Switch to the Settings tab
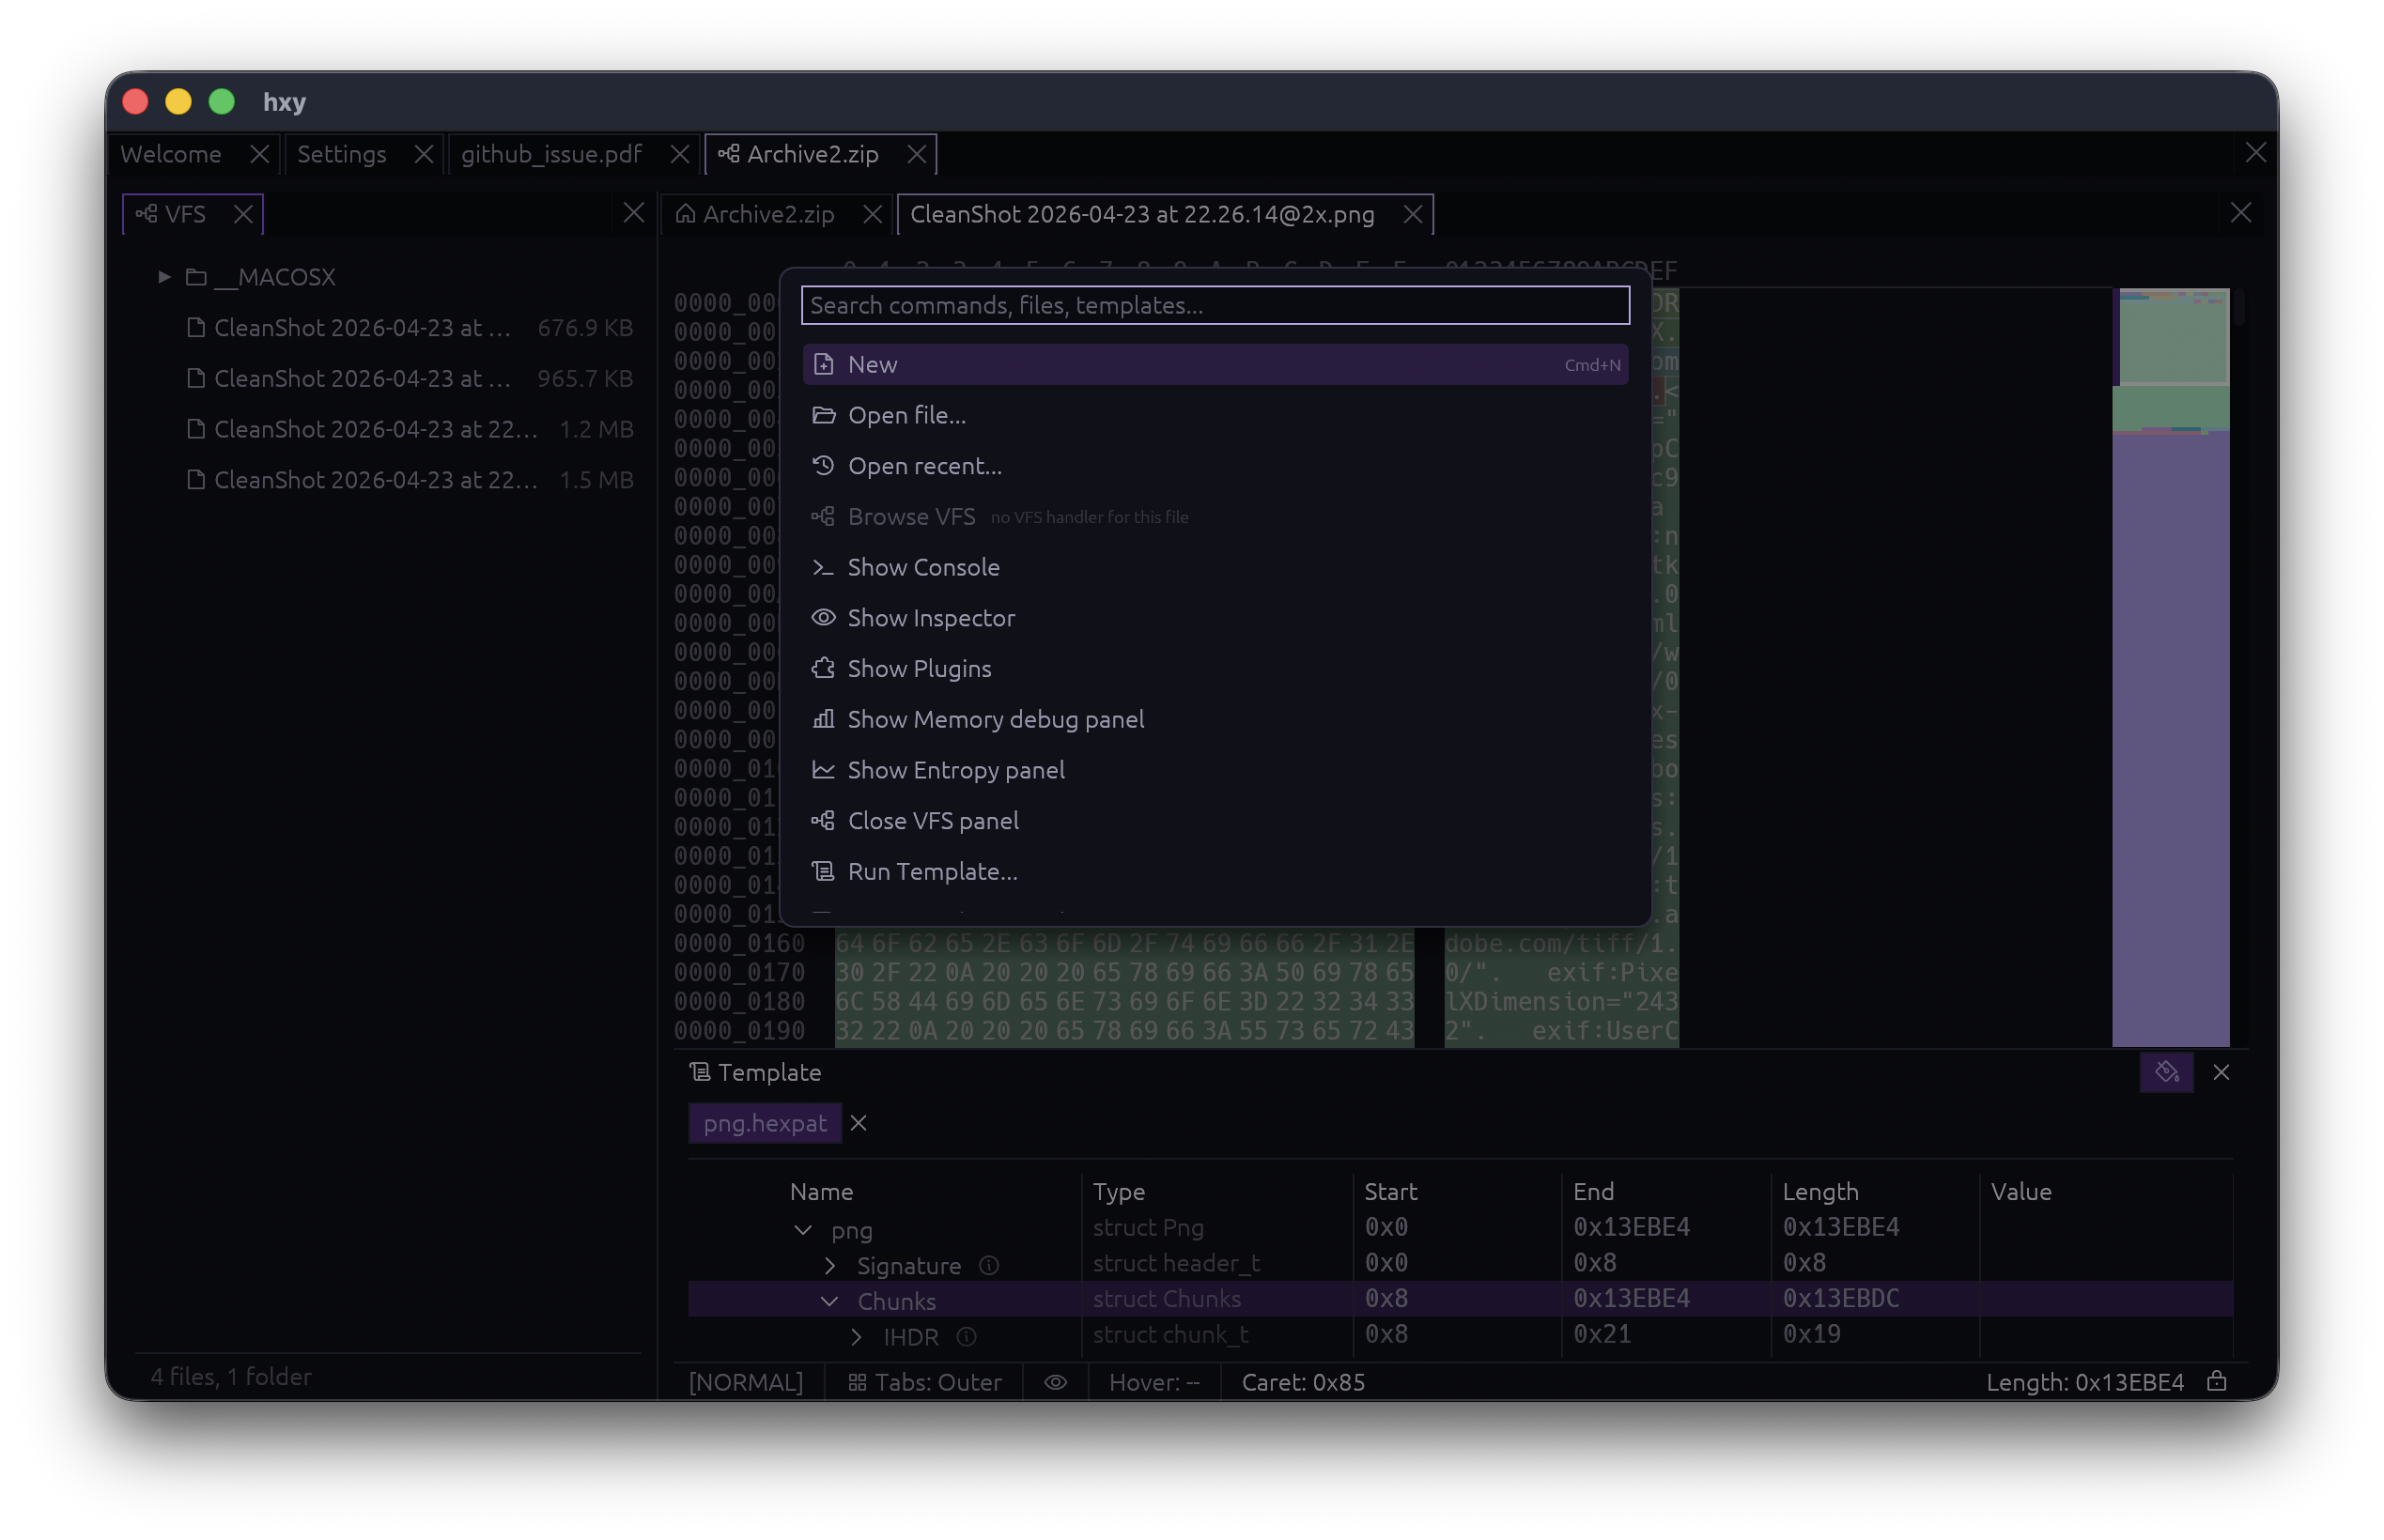2384x1540 pixels. coord(341,154)
